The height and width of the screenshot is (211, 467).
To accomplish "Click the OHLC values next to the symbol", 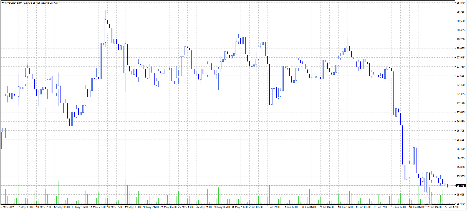I will 41,2.
